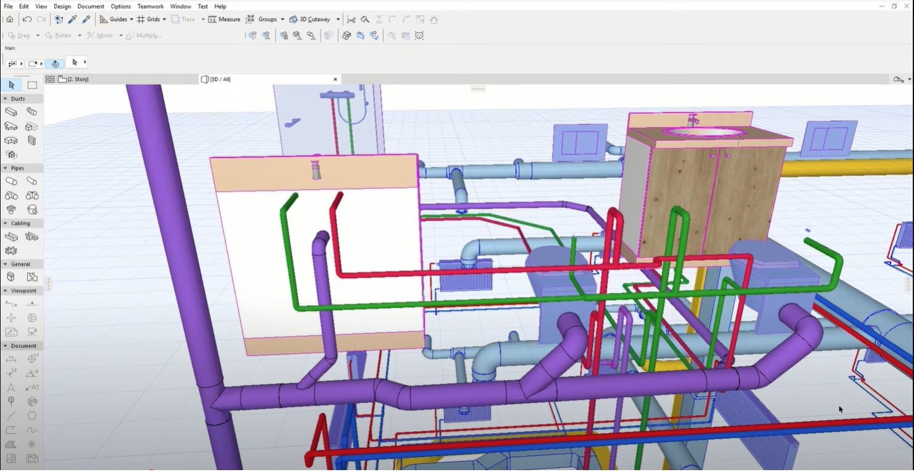914x472 pixels.
Task: Toggle the 3D Cutaway view
Action: coord(310,20)
